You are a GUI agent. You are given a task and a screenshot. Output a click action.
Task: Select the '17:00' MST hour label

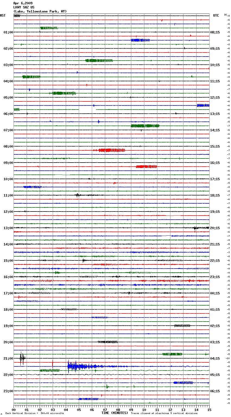8,293
